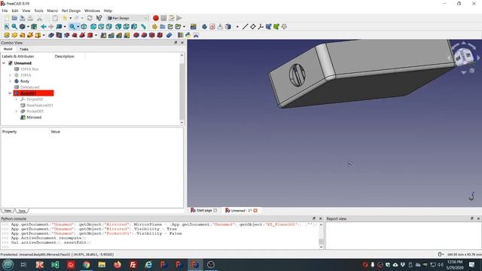
Task: Open the Part Design menu
Action: 71,11
